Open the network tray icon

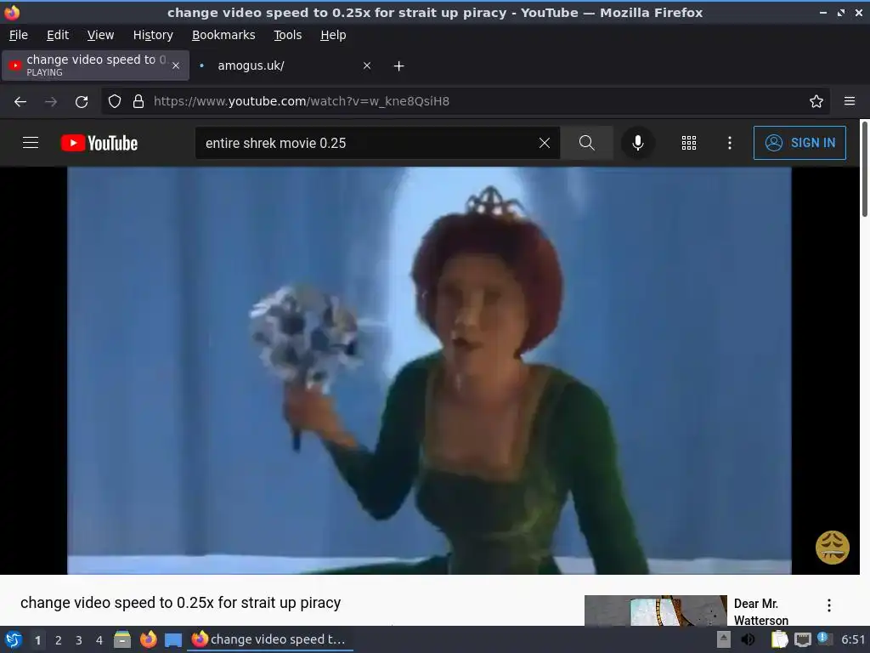[802, 640]
